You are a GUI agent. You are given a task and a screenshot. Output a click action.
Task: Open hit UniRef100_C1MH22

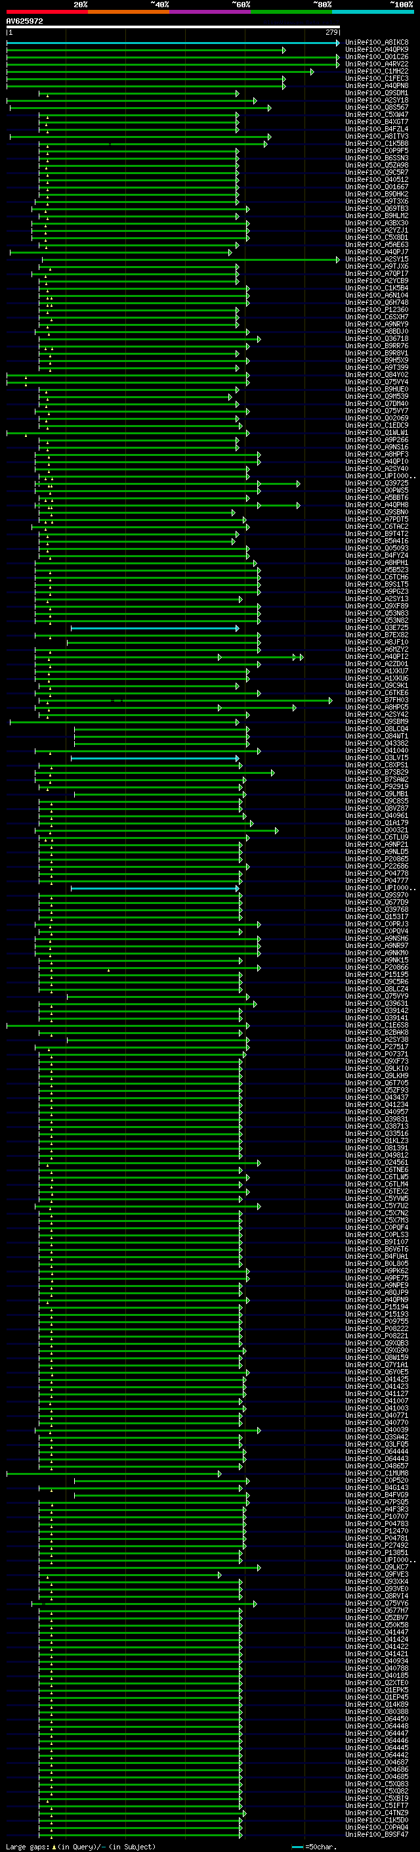pyautogui.click(x=377, y=72)
